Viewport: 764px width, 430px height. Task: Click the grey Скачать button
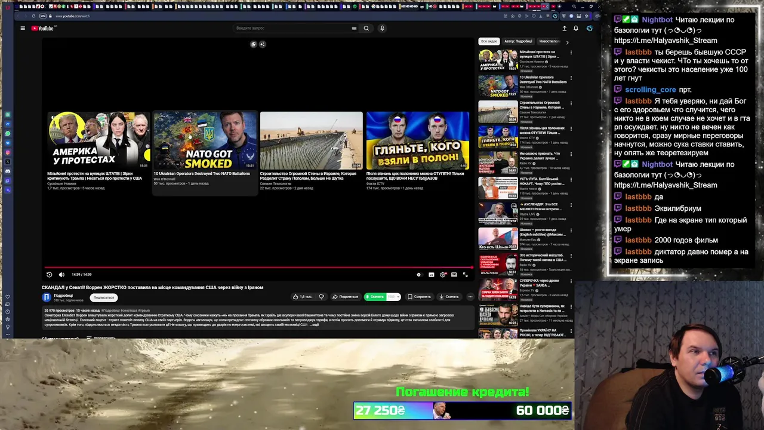pyautogui.click(x=449, y=297)
